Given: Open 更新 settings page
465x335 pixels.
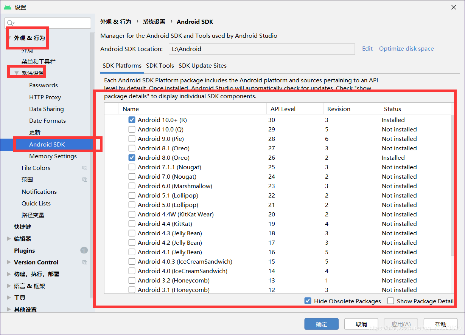Looking at the screenshot, I should coord(35,133).
